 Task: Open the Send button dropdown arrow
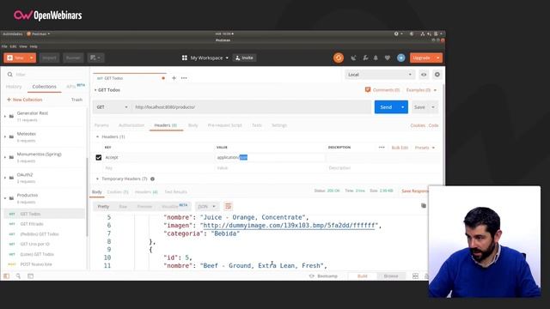[x=403, y=107]
